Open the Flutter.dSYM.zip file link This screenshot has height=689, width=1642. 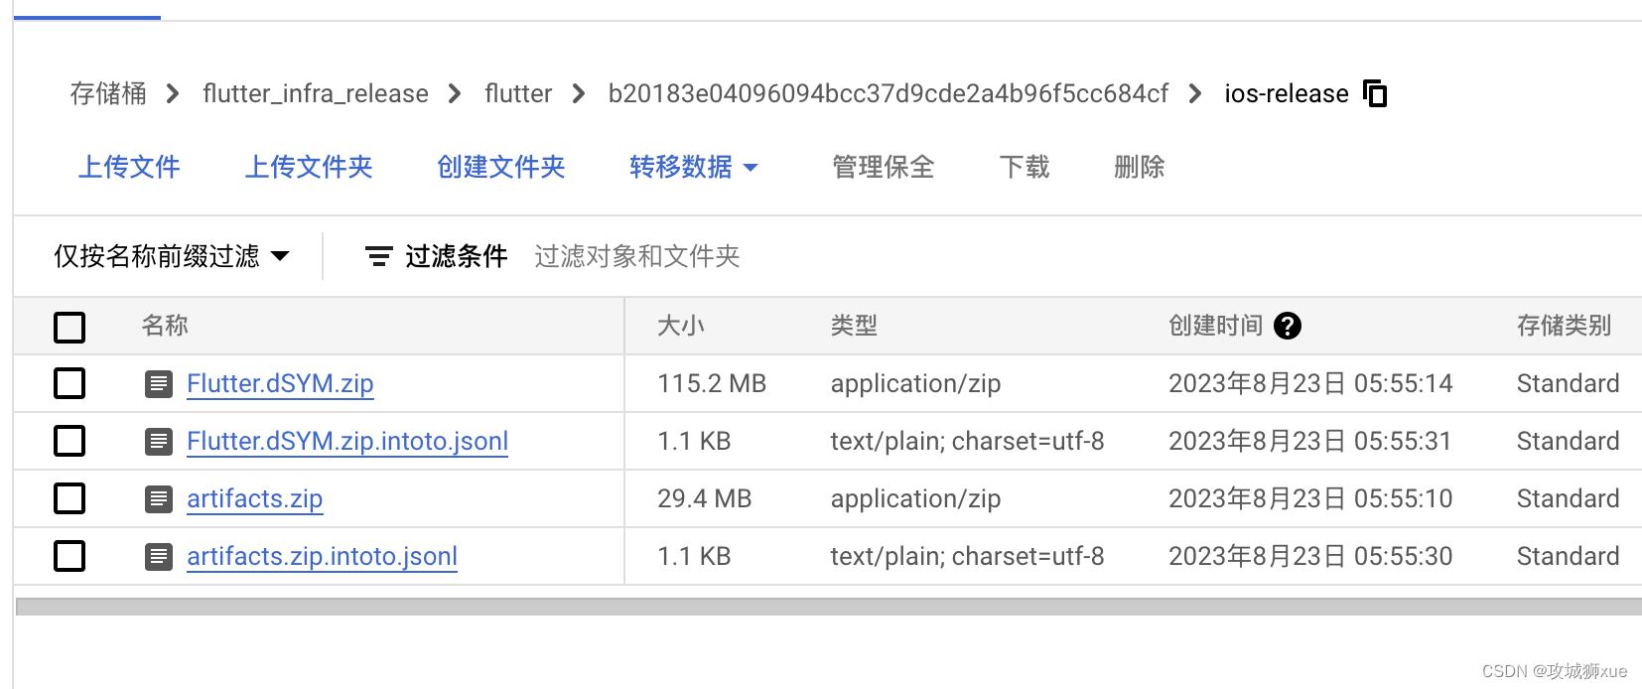tap(280, 383)
